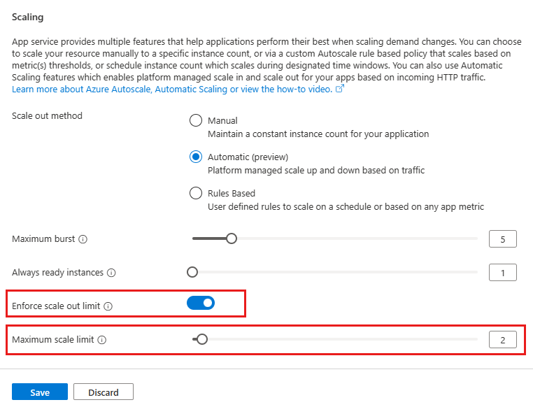This screenshot has height=407, width=533.
Task: Select Automatic (preview) scale out method
Action: pyautogui.click(x=196, y=157)
